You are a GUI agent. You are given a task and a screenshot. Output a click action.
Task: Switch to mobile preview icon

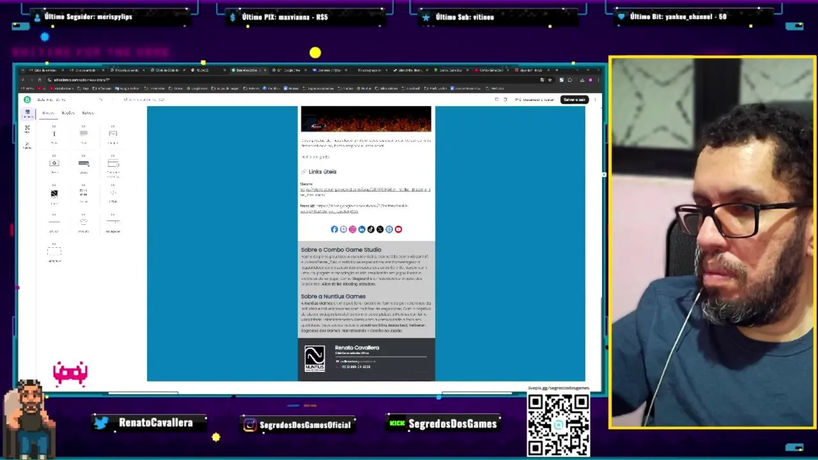[x=505, y=100]
